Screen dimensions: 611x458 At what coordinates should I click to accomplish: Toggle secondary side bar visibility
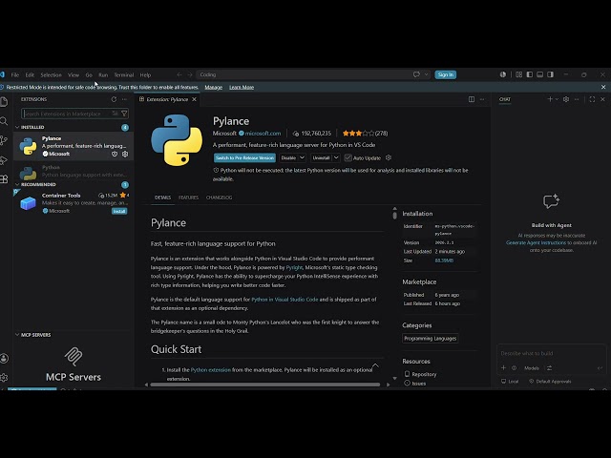tap(550, 74)
